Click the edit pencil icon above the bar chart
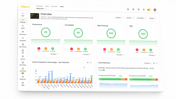 pyautogui.click(x=84, y=67)
